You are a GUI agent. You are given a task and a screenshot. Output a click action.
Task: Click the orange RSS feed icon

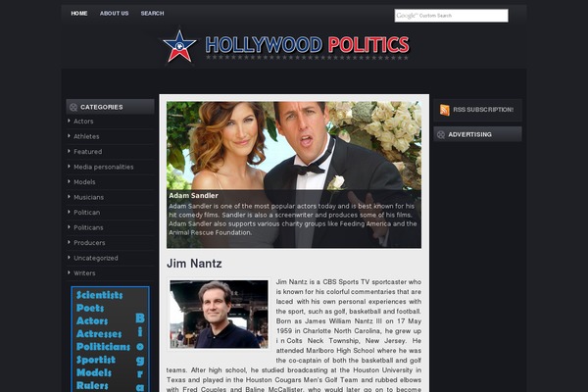click(445, 110)
